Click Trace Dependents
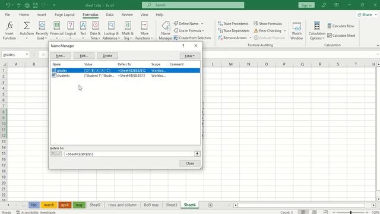This screenshot has height=214, width=380. pos(233,30)
